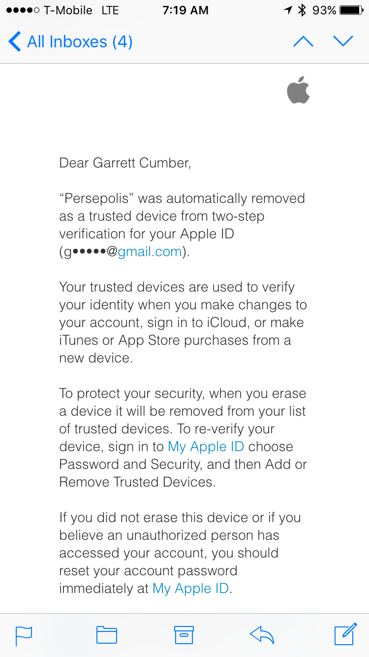Tap the T-Mobile LTE carrier label

pos(81,10)
